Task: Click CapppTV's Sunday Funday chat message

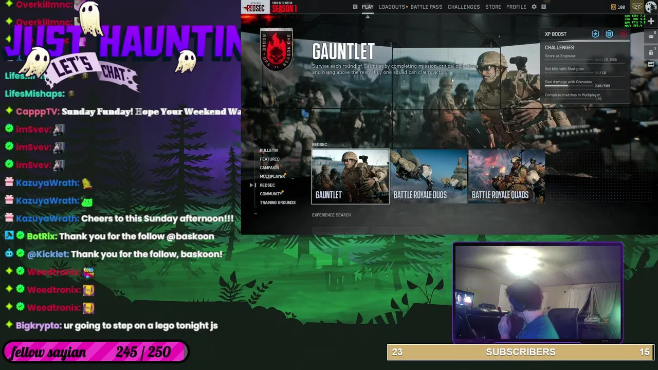Action: 123,112
